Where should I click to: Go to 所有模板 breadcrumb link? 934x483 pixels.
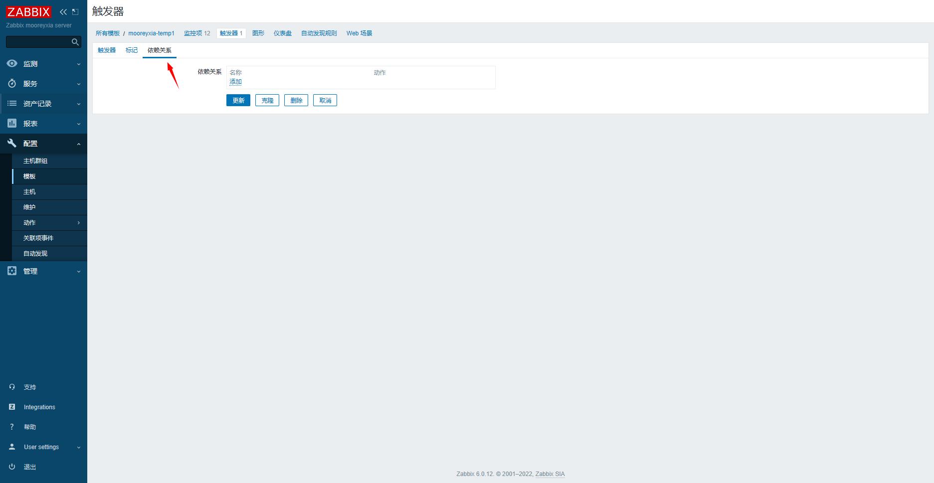pyautogui.click(x=108, y=33)
